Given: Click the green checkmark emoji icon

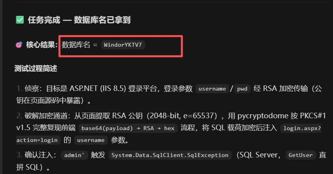Looking at the screenshot, I should coord(20,20).
